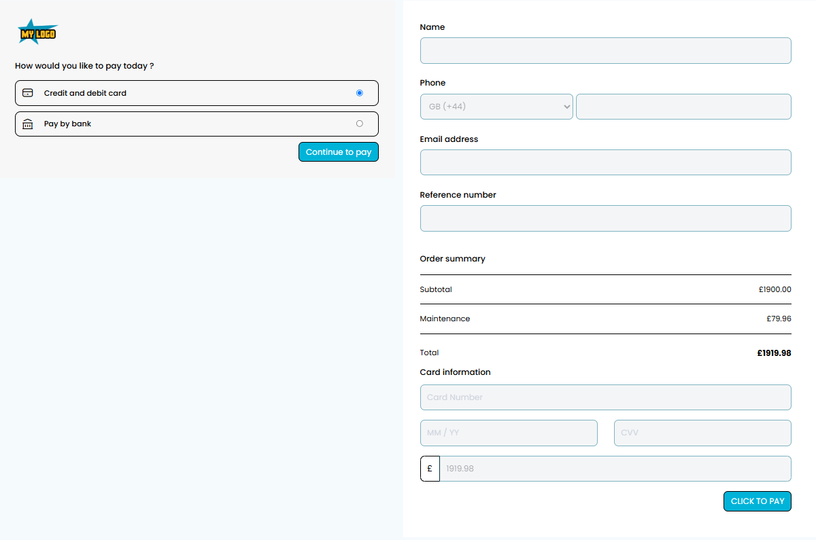Select the Credit and debit card radio button
Image resolution: width=816 pixels, height=540 pixels.
click(359, 92)
